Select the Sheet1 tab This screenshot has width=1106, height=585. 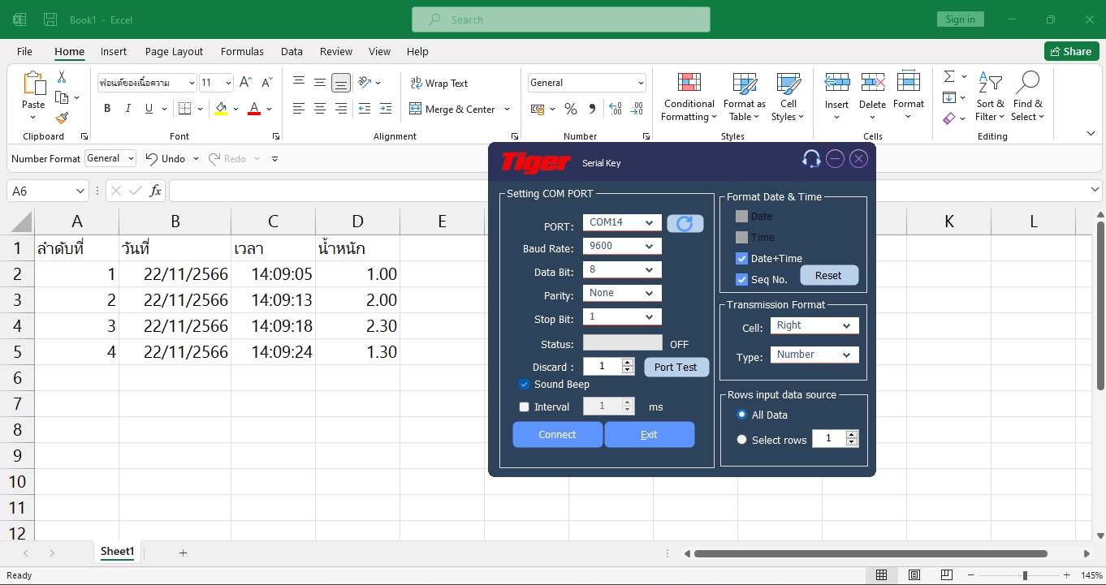click(x=117, y=552)
